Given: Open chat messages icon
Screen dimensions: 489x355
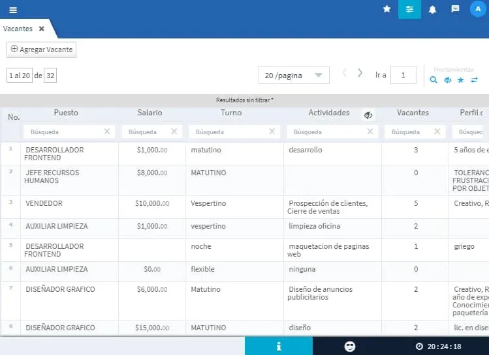Looking at the screenshot, I should click(x=455, y=9).
